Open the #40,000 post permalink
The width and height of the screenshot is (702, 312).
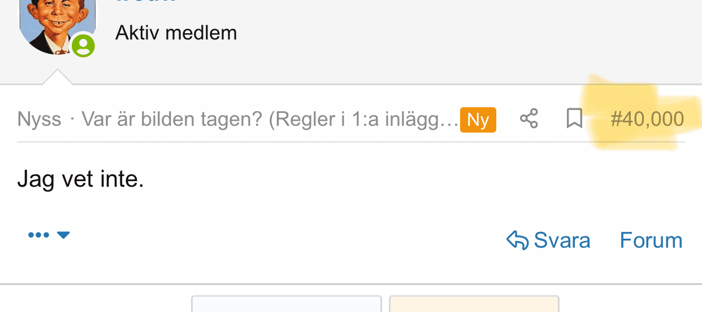[647, 119]
